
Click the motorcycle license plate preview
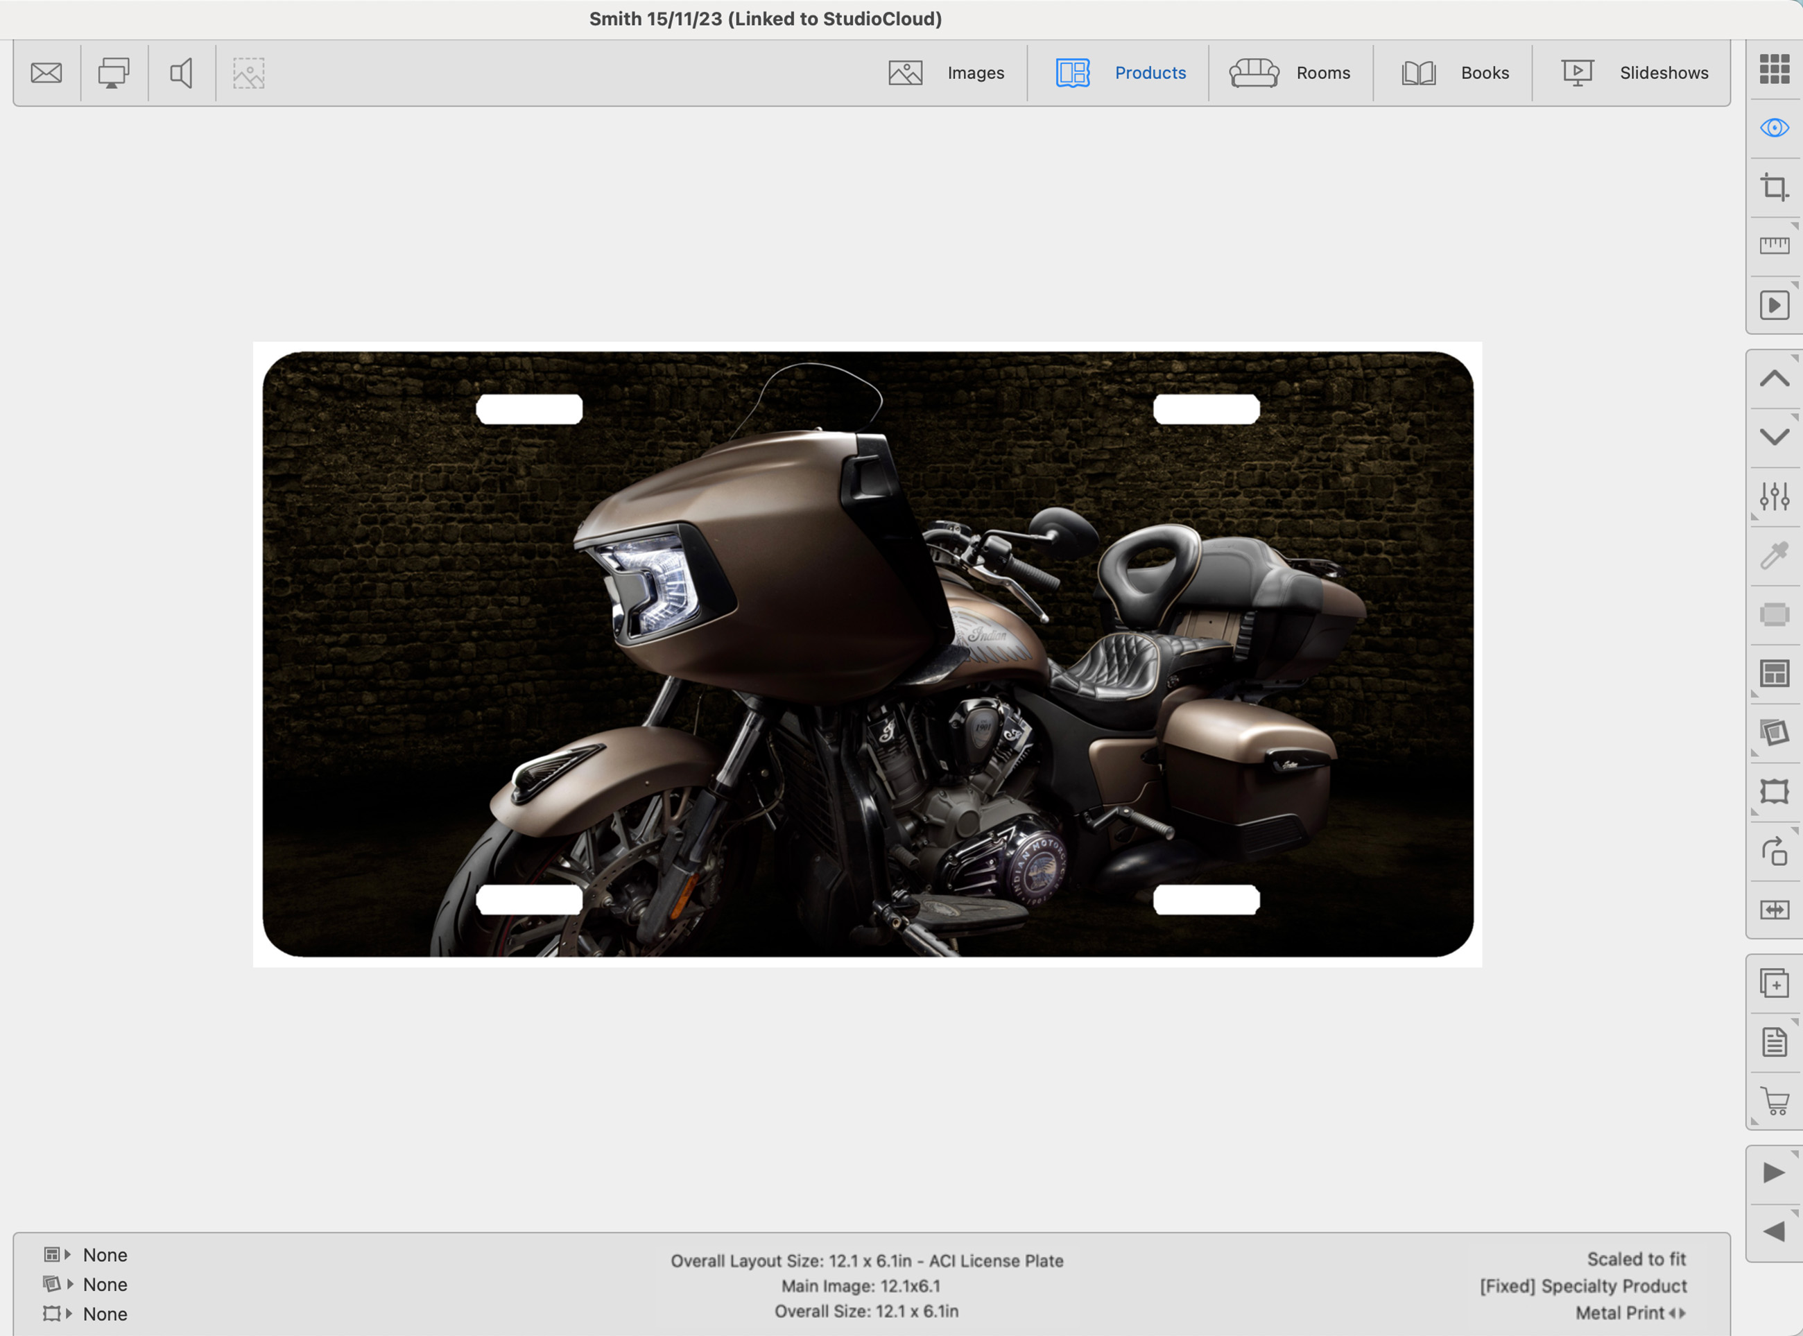click(867, 654)
